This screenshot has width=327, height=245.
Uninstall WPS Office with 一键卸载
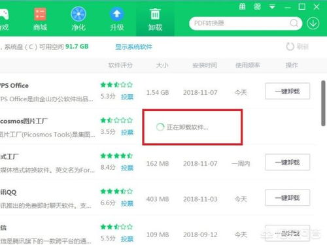pos(287,91)
